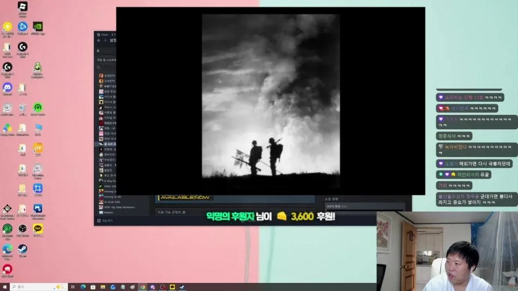Viewport: 518px width, 291px height.
Task: Go forward in the Steam window
Action: pyautogui.click(x=105, y=40)
